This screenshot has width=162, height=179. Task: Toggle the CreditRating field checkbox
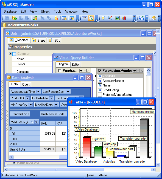[x=100, y=90]
